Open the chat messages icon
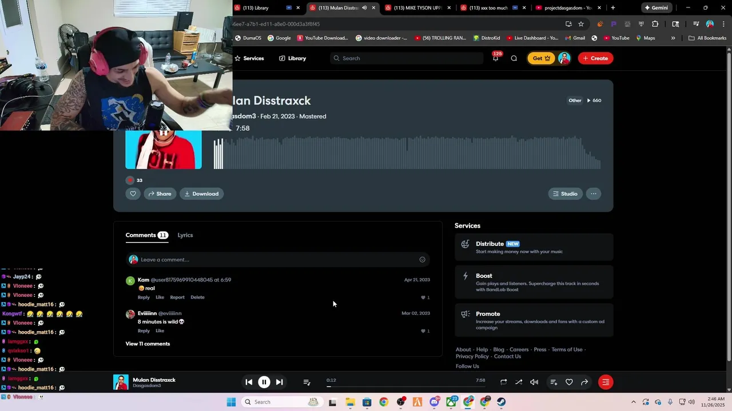Screen dimensions: 732x411 click(514, 58)
